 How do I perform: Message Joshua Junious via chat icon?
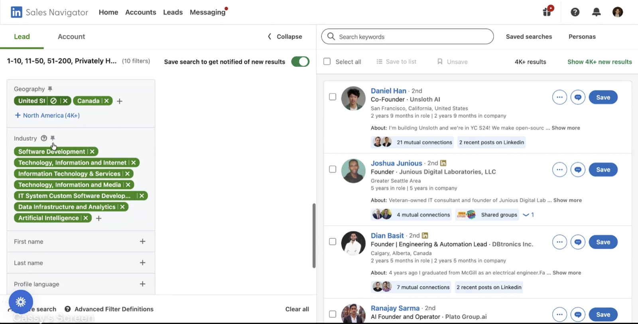[578, 170]
